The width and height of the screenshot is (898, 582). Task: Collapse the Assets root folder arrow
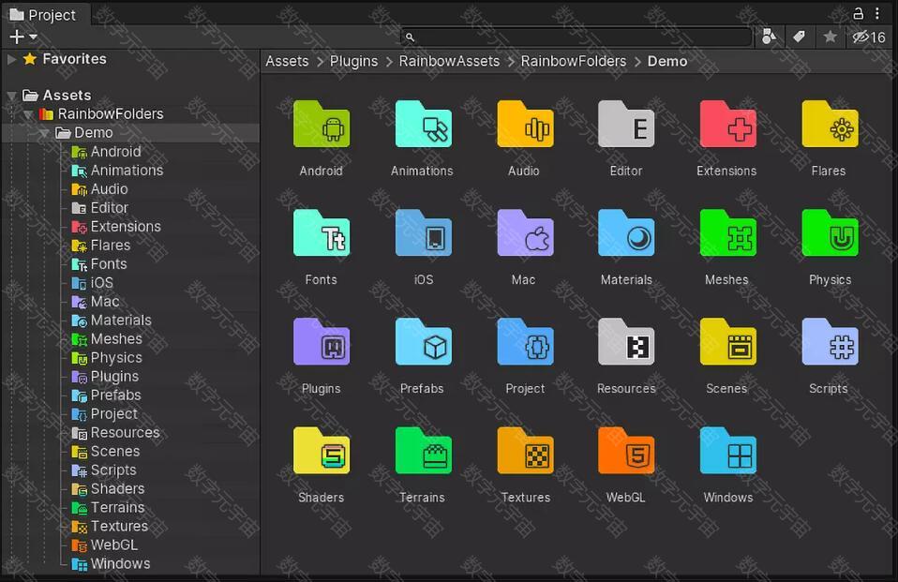click(12, 96)
